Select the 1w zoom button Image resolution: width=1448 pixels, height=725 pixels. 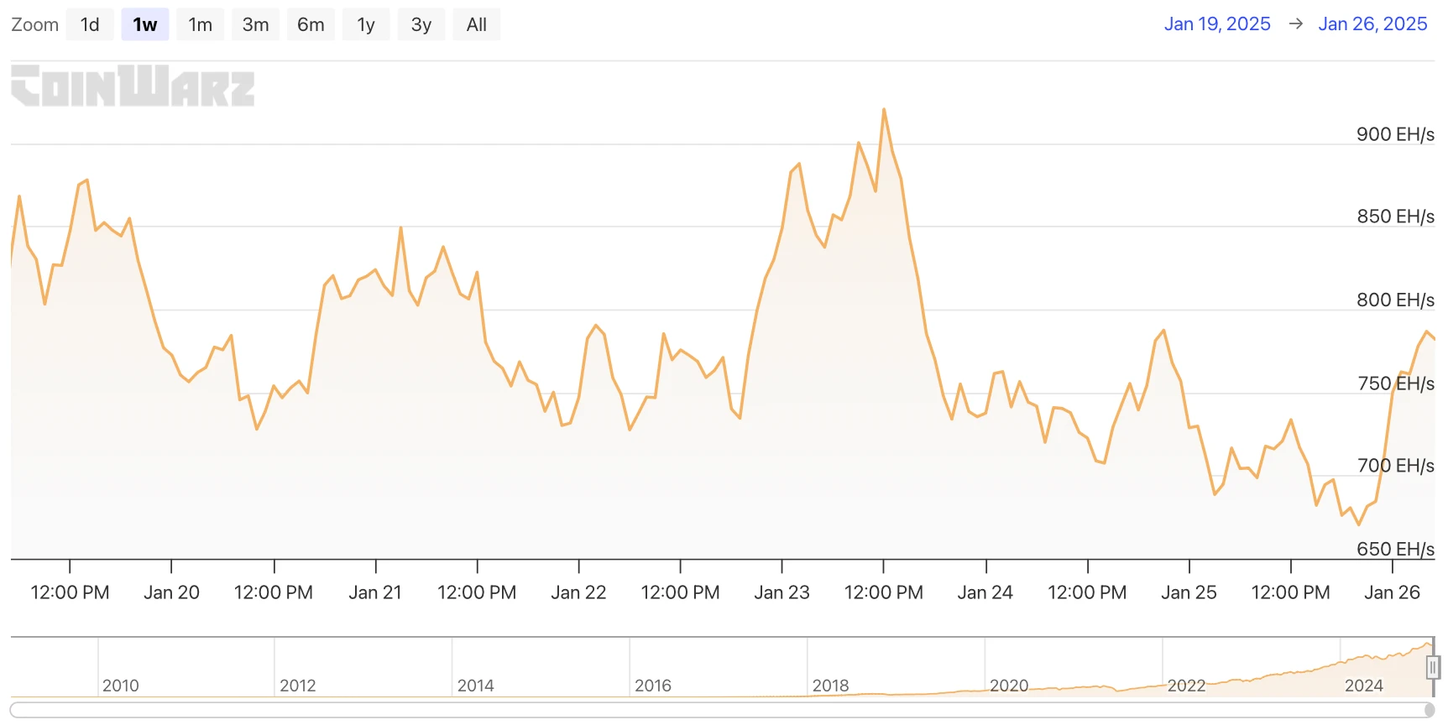point(144,24)
